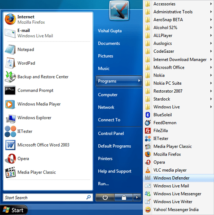Viewport: 214px width, 215px height.
Task: Expand the Accessories folder
Action: pos(178,4)
